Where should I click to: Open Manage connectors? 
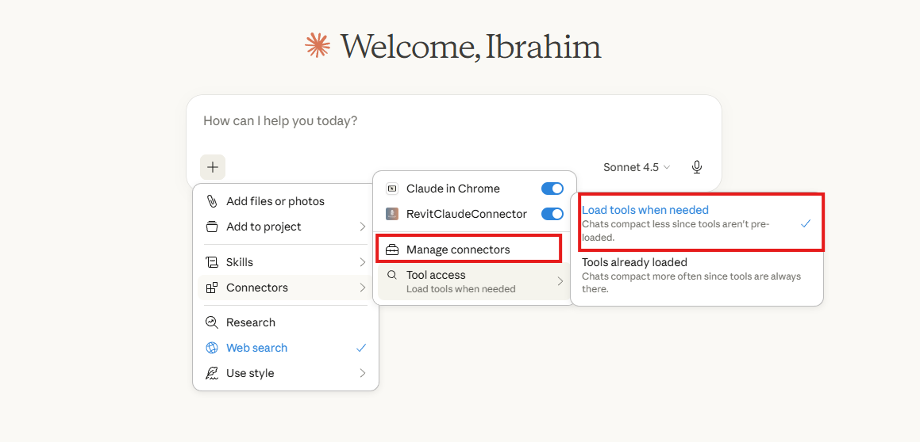(458, 250)
